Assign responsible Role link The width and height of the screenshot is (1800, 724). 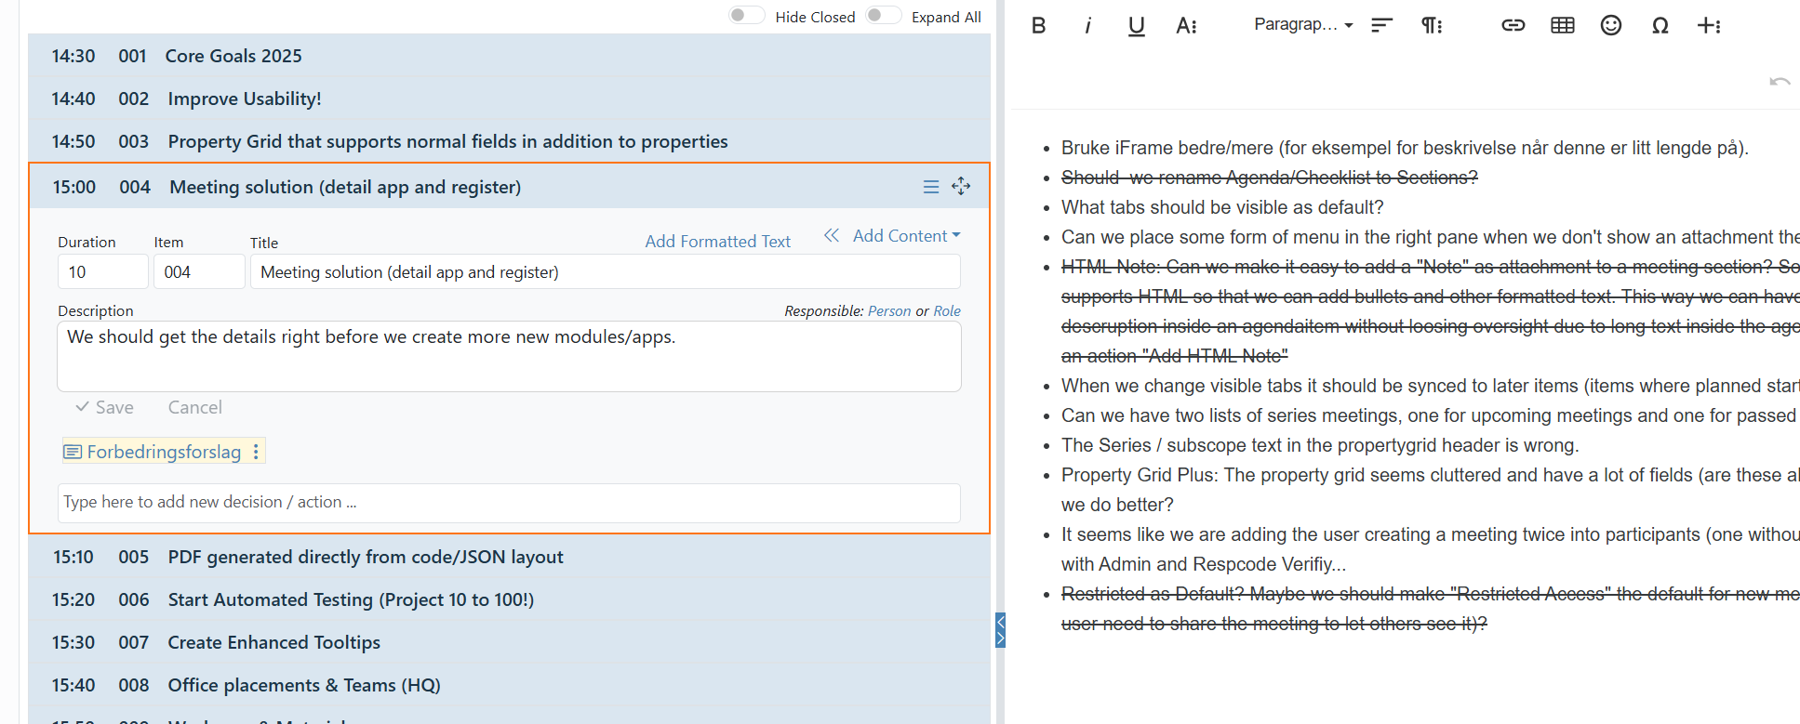(x=947, y=311)
